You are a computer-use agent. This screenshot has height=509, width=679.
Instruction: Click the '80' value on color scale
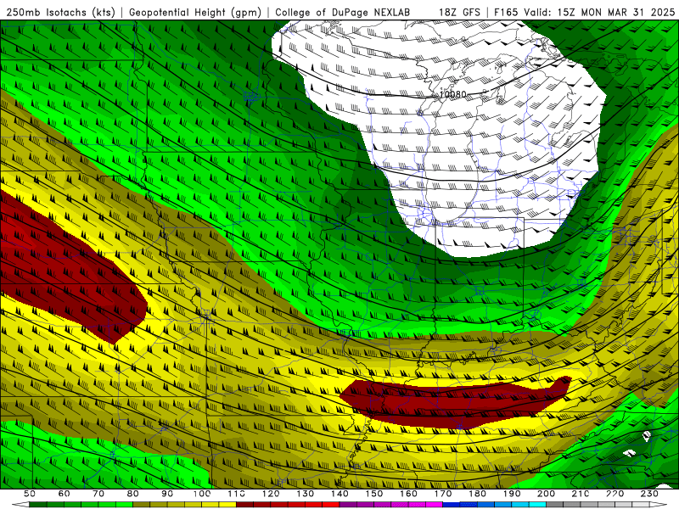(133, 494)
